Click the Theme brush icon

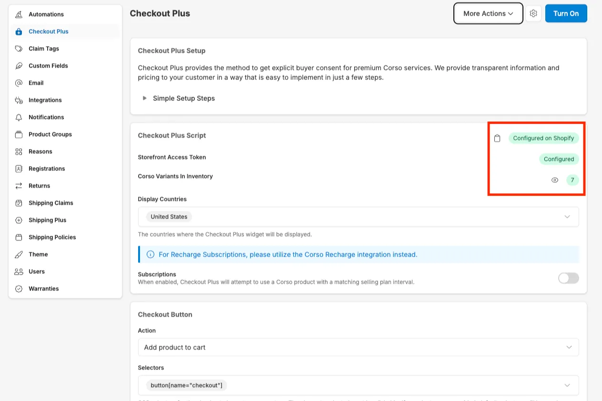[x=19, y=254]
